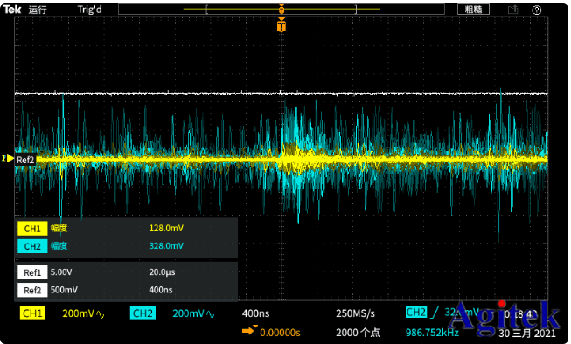Select the Ref2 reference waveform badge
571x344 pixels.
[x=32, y=290]
